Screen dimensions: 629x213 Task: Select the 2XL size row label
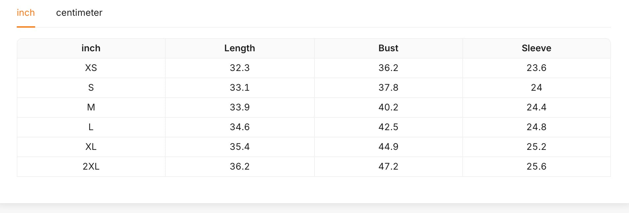click(91, 167)
